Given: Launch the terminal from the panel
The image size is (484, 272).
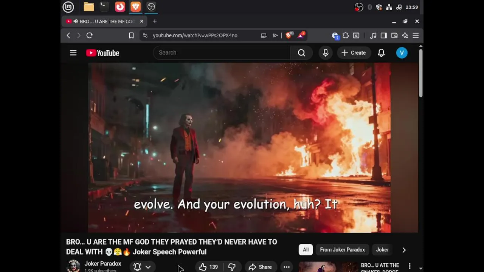Looking at the screenshot, I should click(x=104, y=7).
